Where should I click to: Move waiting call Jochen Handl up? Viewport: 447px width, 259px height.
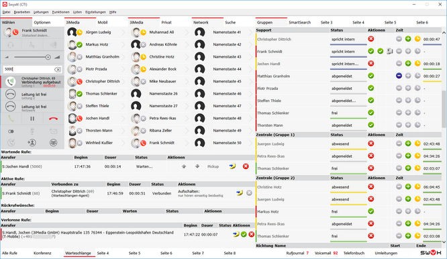[x=184, y=166]
